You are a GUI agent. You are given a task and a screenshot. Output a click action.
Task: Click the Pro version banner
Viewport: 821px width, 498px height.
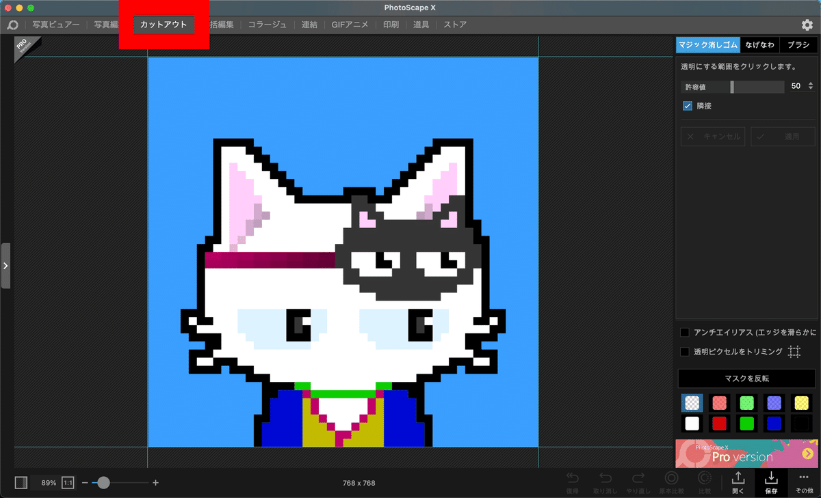pyautogui.click(x=746, y=454)
